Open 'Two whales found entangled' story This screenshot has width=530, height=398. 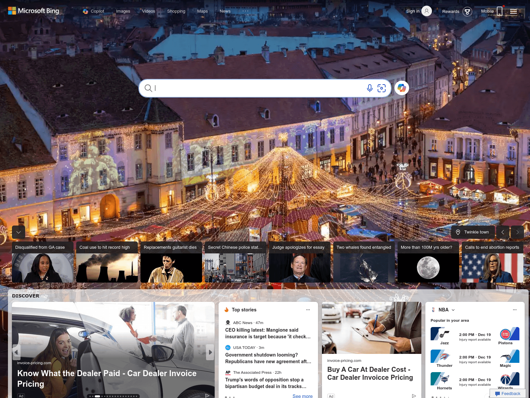pos(364,262)
